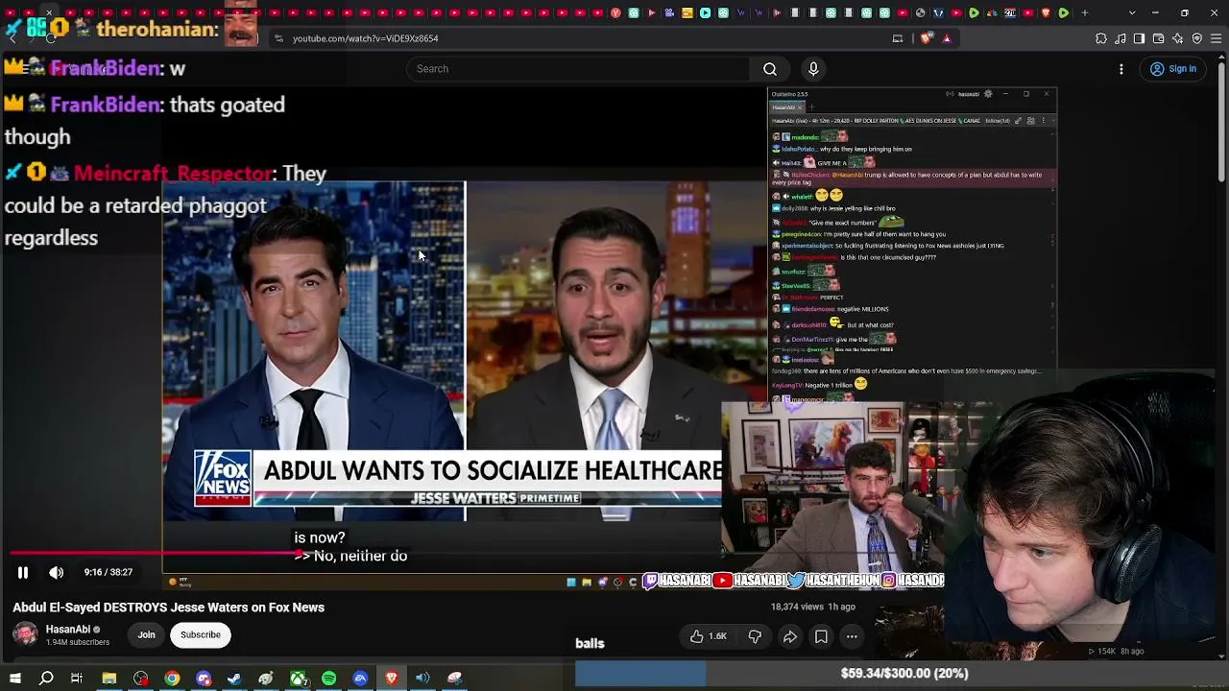View site information icon beside the URL
Screen dimensions: 1229x691
point(278,38)
